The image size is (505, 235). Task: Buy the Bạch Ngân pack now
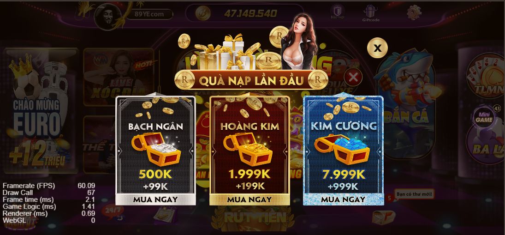coord(155,199)
